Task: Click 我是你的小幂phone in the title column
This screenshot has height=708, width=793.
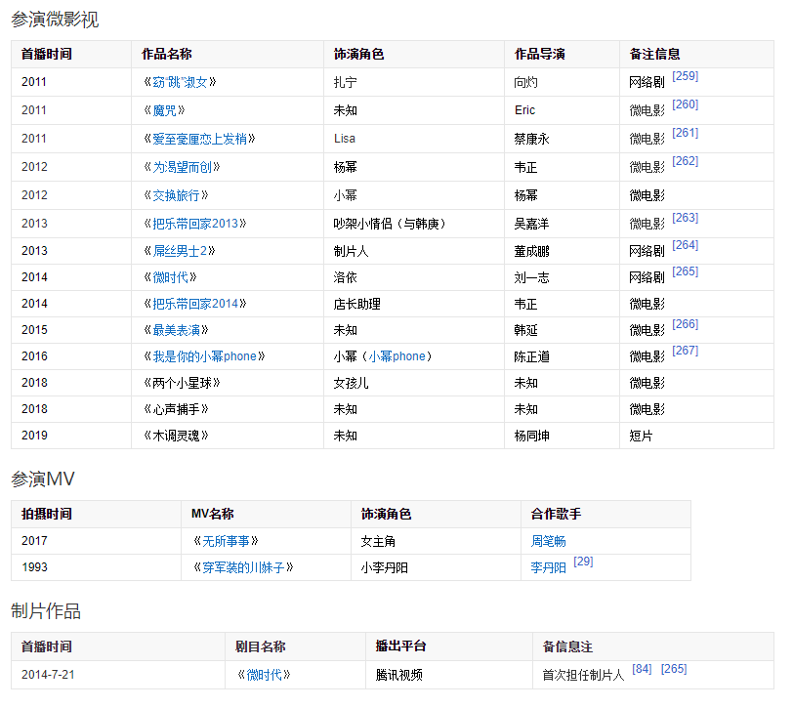Action: [204, 356]
